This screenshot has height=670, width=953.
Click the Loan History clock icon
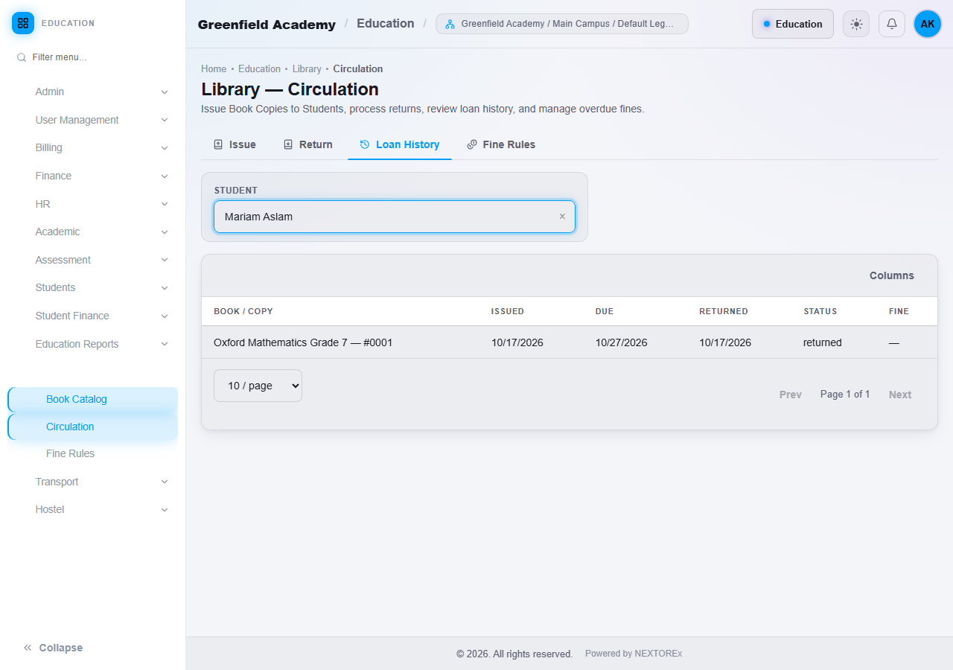click(365, 144)
